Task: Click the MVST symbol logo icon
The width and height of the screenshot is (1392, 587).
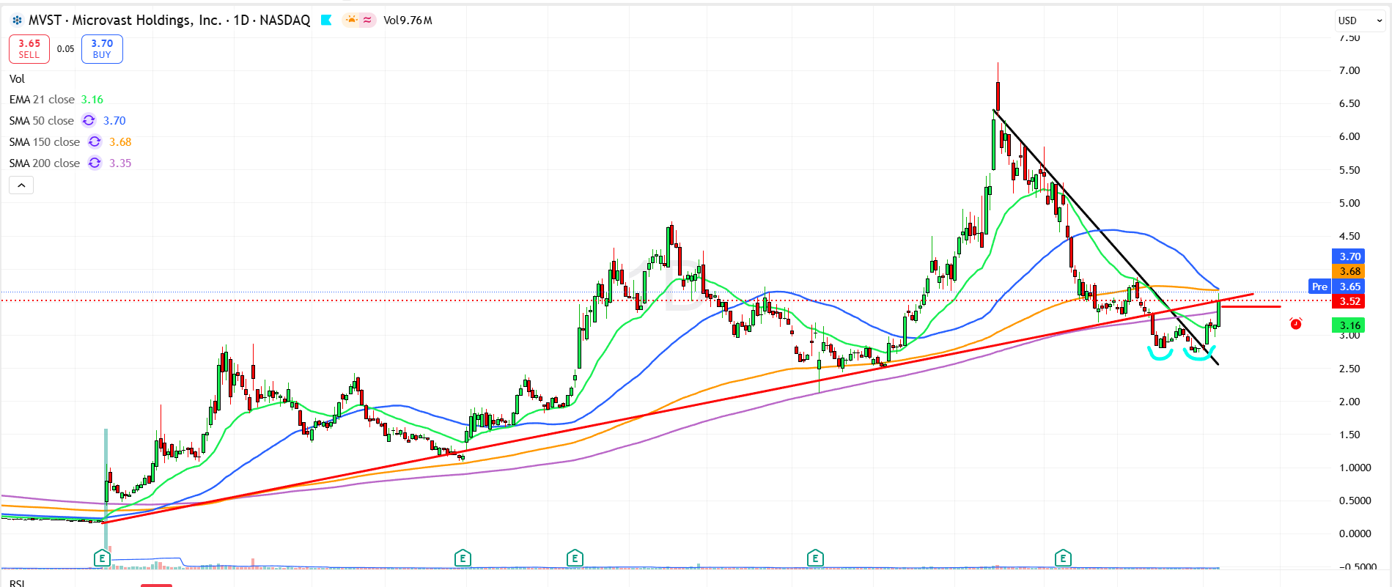Action: (17, 21)
